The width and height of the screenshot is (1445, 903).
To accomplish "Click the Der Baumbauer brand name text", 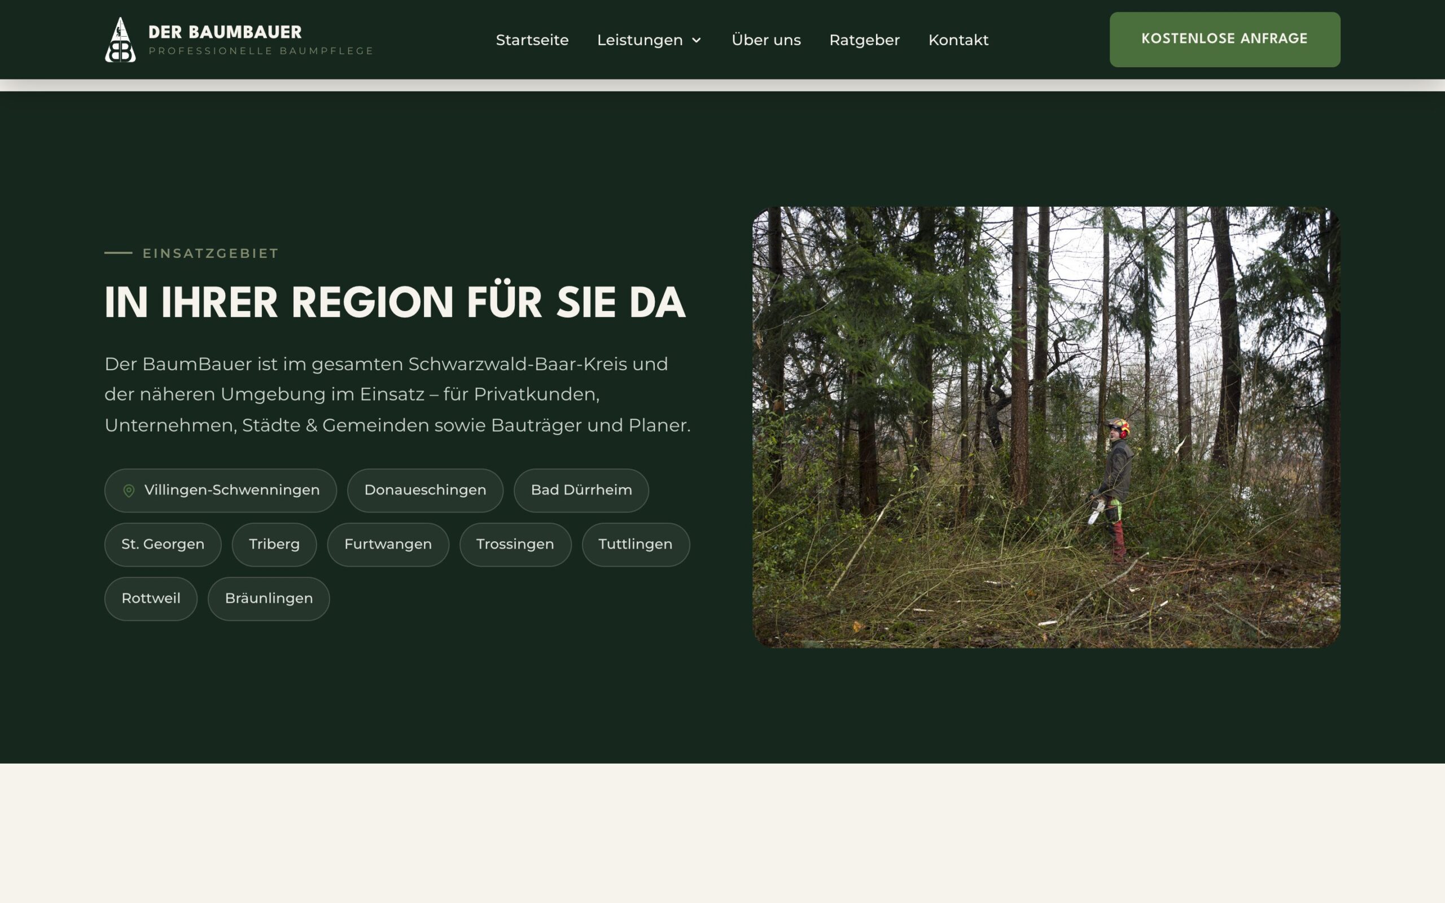I will [x=225, y=32].
